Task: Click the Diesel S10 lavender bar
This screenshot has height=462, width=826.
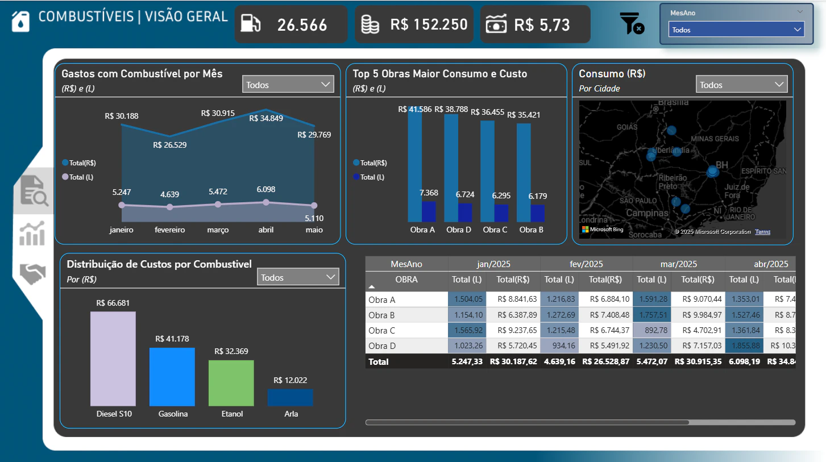Action: point(113,359)
